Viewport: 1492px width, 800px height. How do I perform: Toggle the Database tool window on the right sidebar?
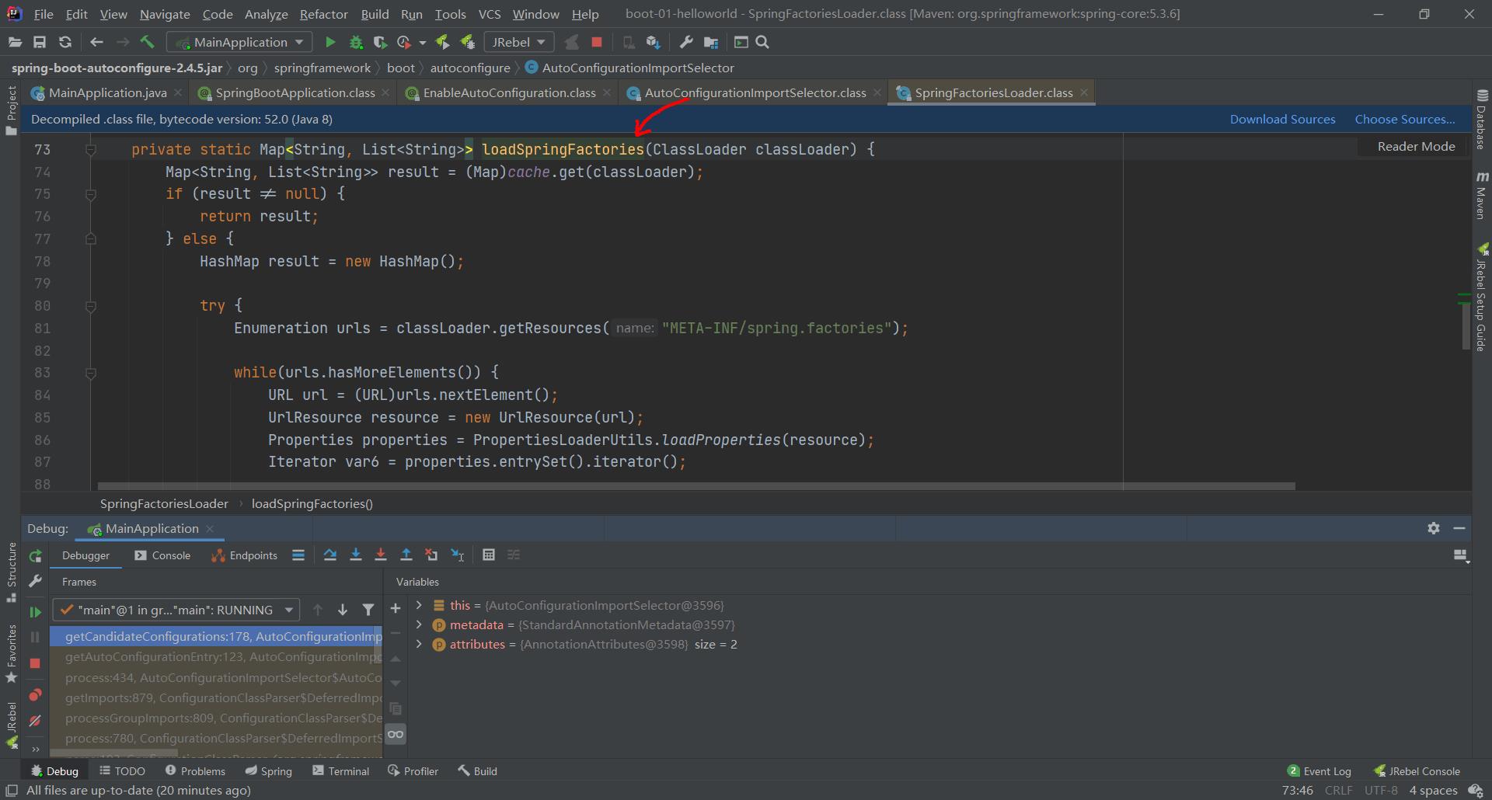(1481, 119)
